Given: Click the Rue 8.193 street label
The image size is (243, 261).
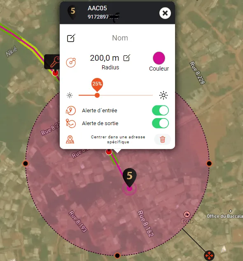Looking at the screenshot, I should [x=78, y=221].
